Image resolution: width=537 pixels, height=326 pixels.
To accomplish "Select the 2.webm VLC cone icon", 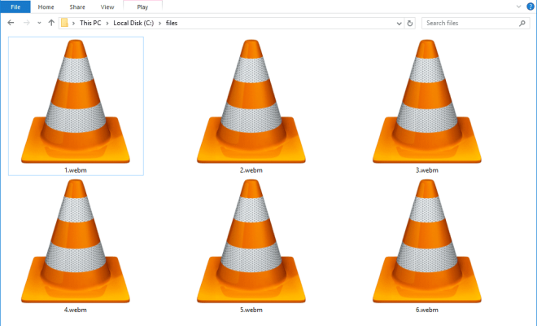I will click(251, 101).
